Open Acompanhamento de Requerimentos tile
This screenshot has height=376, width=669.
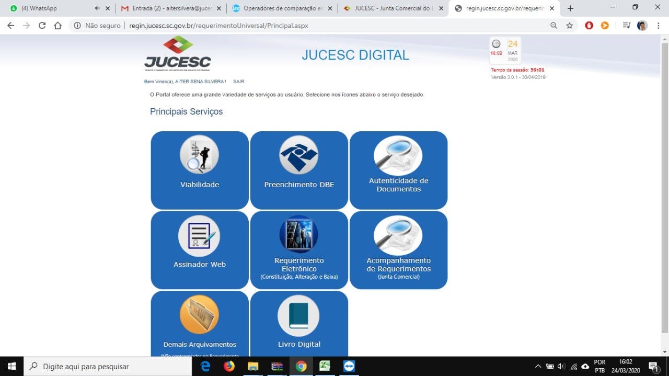pos(398,250)
